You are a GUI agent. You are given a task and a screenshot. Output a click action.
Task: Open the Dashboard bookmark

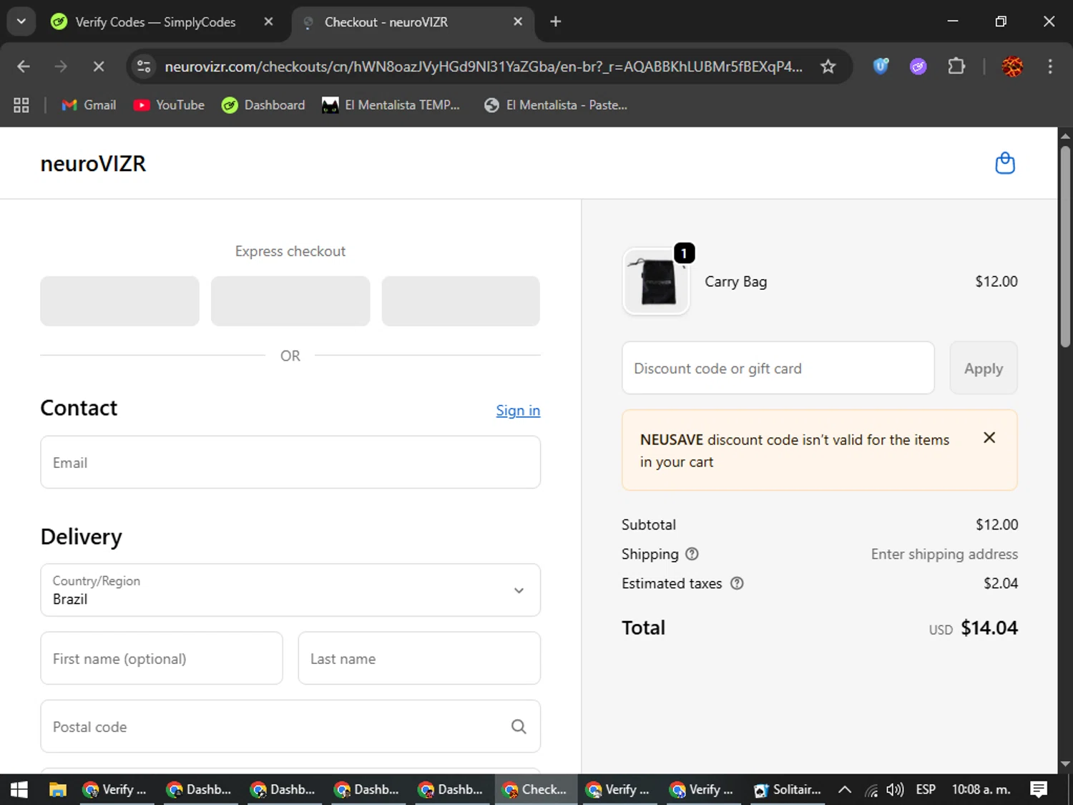click(263, 105)
